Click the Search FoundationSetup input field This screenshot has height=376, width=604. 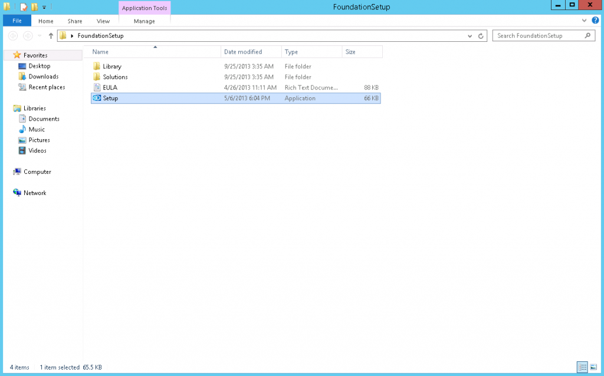(x=538, y=36)
